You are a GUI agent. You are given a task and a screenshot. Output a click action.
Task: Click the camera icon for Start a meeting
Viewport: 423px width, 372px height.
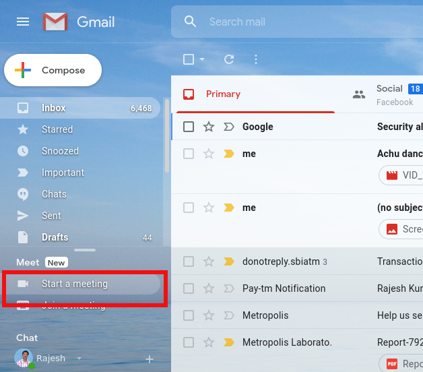click(23, 284)
